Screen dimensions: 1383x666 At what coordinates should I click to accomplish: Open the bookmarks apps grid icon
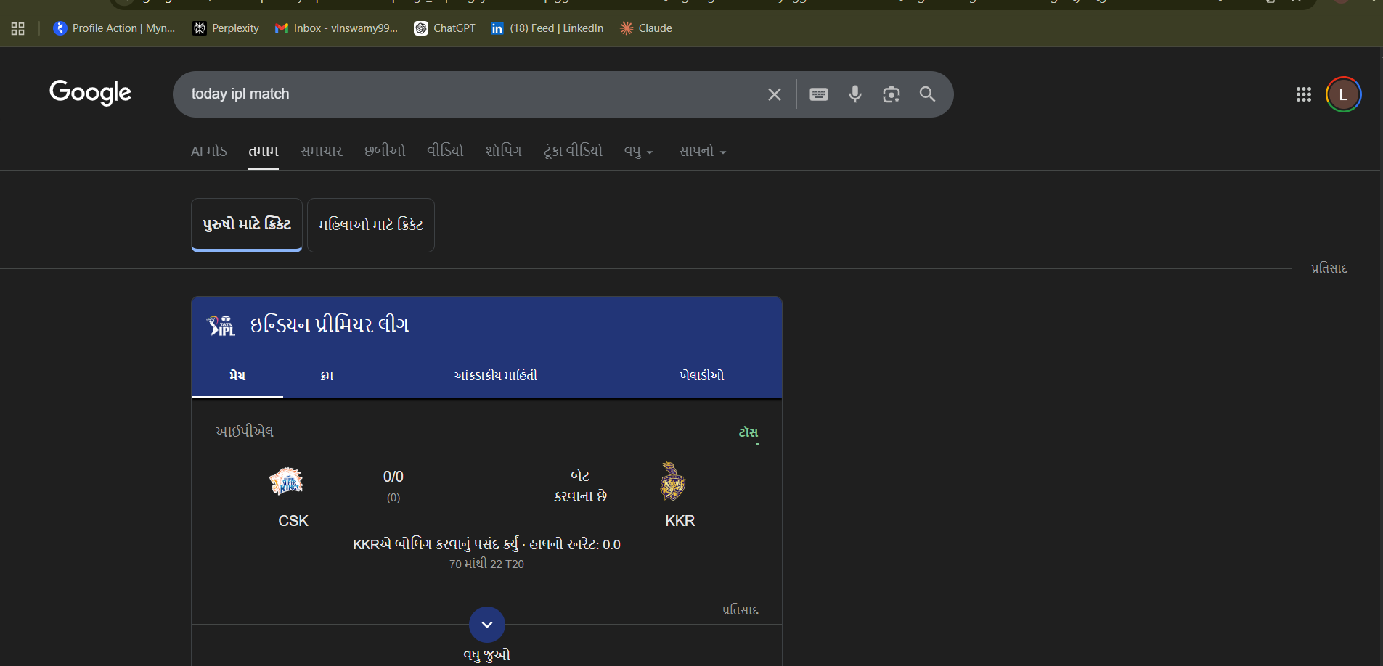(x=18, y=28)
